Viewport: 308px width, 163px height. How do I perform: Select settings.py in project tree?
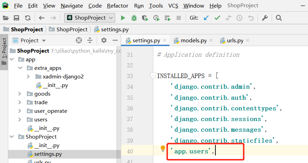48,154
